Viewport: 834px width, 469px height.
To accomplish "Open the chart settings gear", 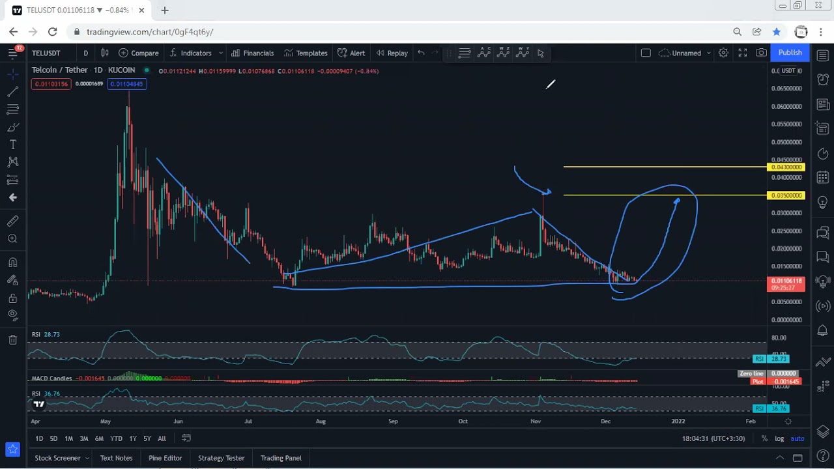I will pos(723,53).
